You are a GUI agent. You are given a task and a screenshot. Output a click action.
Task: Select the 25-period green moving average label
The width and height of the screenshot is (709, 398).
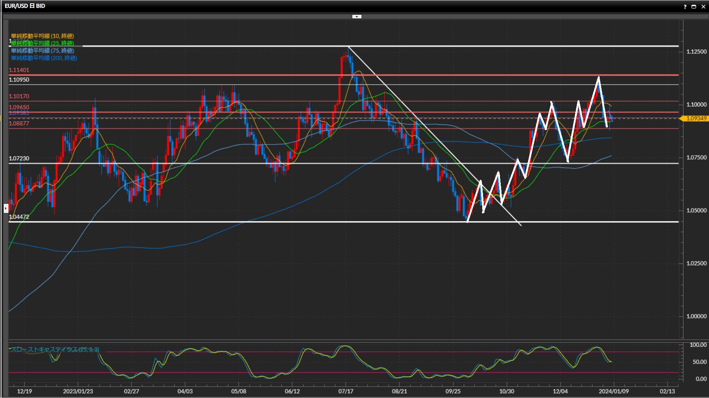click(x=42, y=43)
